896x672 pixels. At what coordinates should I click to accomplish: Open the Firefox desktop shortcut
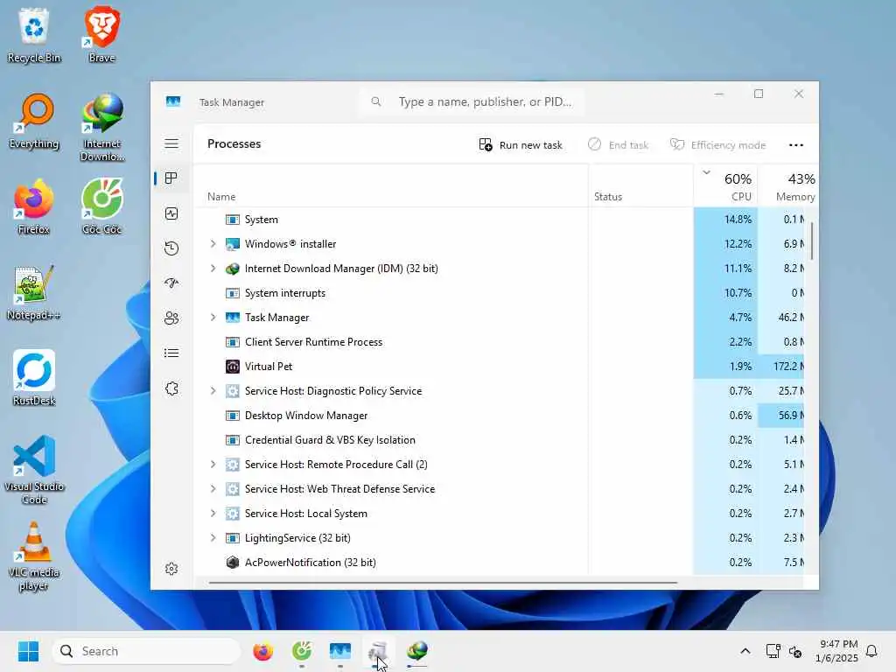[34, 206]
